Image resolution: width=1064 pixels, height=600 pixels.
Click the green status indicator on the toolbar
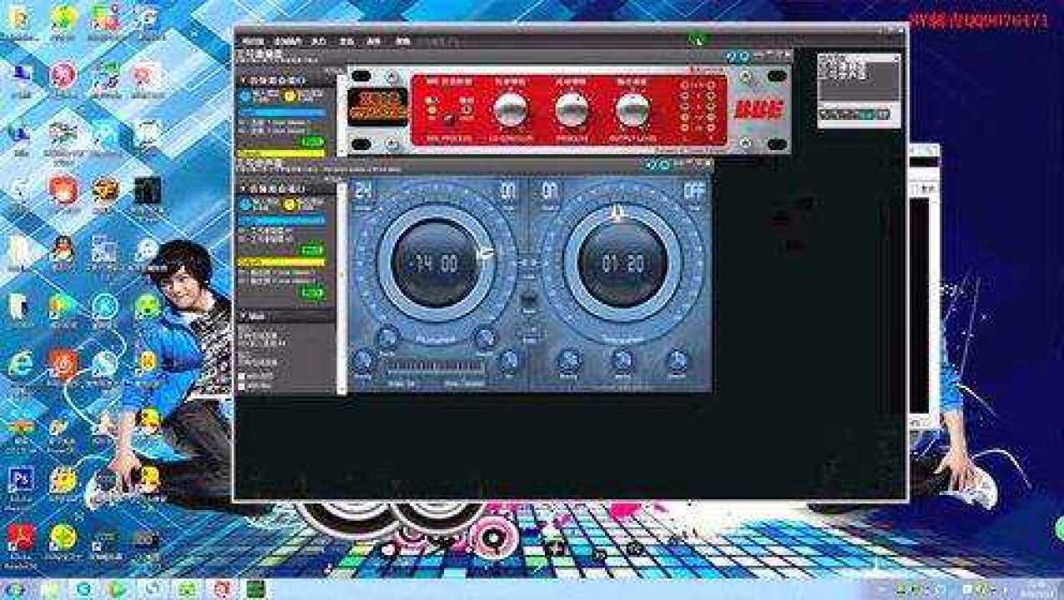coord(696,40)
